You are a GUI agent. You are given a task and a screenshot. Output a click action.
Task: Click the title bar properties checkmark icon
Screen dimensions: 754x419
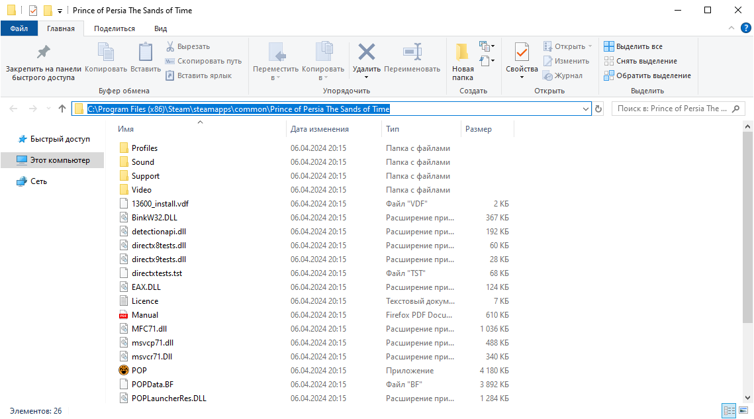click(32, 10)
